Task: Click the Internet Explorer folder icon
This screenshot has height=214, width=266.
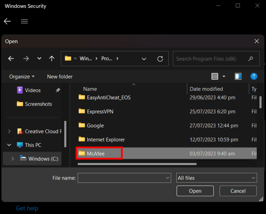Action: pyautogui.click(x=82, y=139)
